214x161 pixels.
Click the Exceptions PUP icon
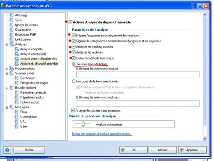pos(12,35)
